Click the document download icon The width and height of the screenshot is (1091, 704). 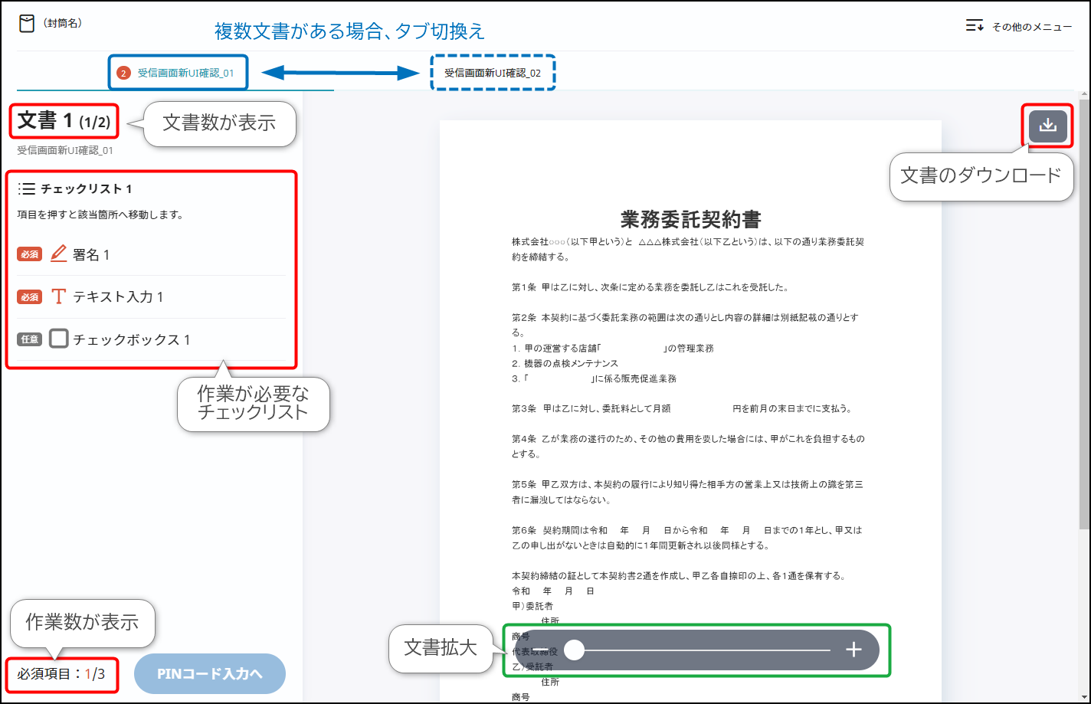(x=1048, y=126)
